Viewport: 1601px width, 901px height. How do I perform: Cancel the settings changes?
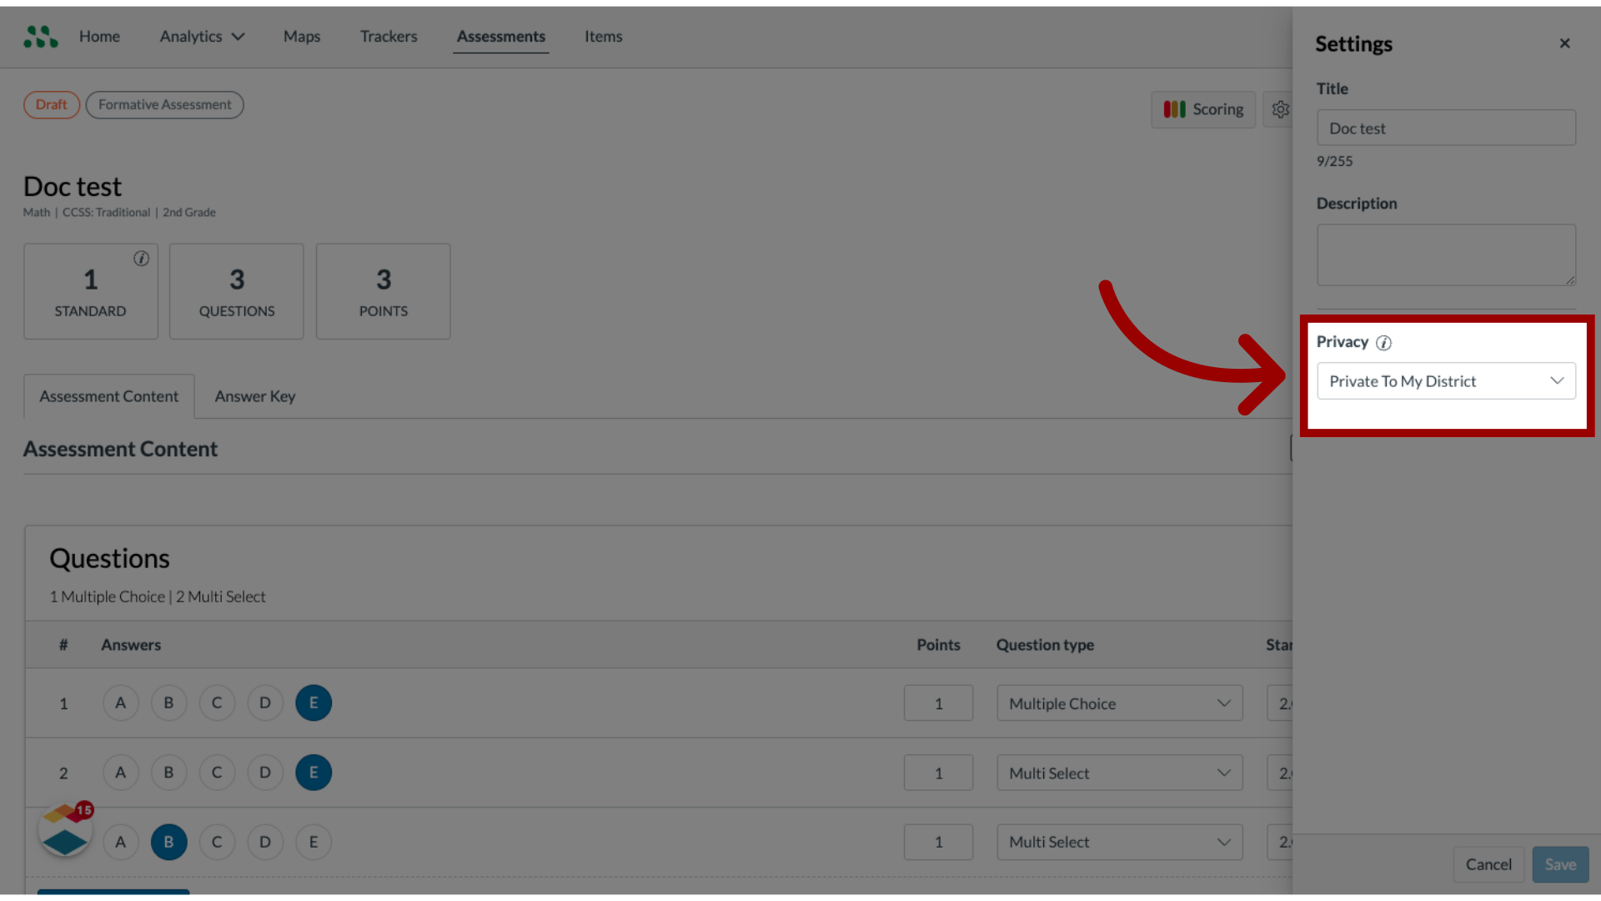(x=1488, y=865)
